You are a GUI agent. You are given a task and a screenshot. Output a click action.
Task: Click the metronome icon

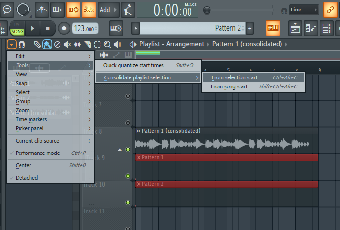(x=42, y=10)
